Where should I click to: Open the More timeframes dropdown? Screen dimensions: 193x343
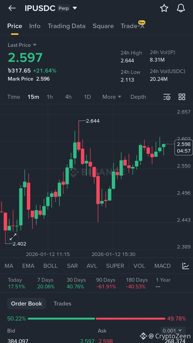[112, 97]
